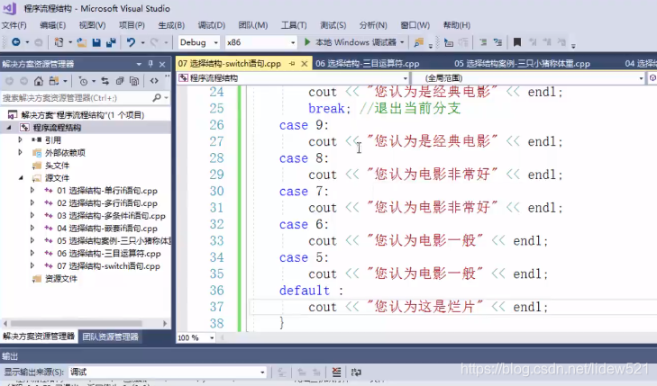Switch to 团队资源管理器 tab
The height and width of the screenshot is (386, 657).
[x=110, y=337]
